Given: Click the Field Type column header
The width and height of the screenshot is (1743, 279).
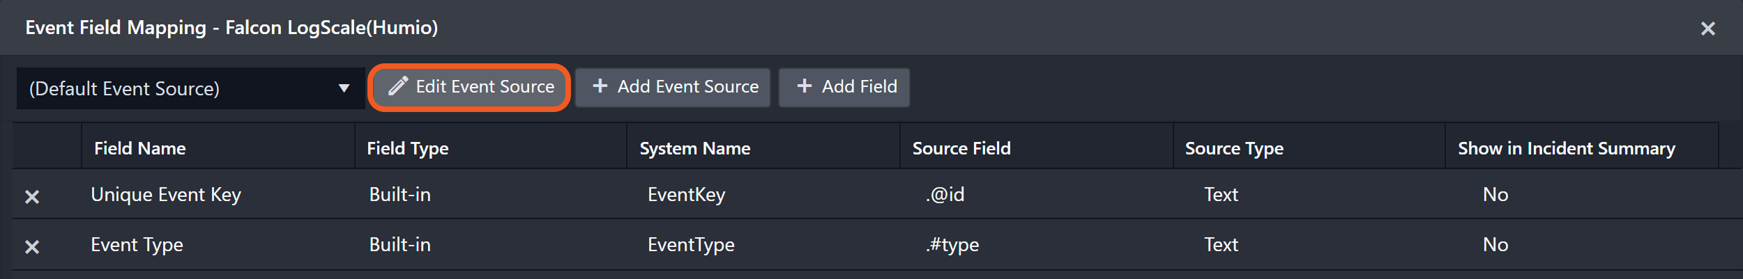Looking at the screenshot, I should point(408,148).
